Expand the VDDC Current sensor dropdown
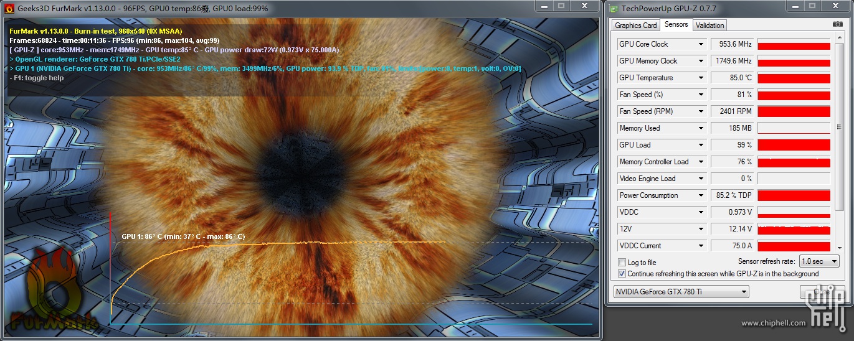The height and width of the screenshot is (341, 854). [x=701, y=246]
